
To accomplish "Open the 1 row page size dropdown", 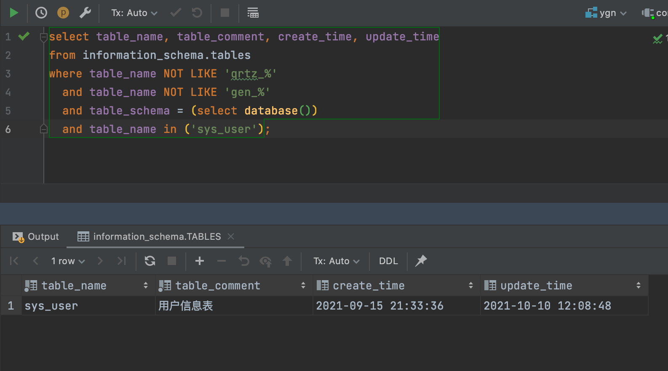I will coord(68,261).
